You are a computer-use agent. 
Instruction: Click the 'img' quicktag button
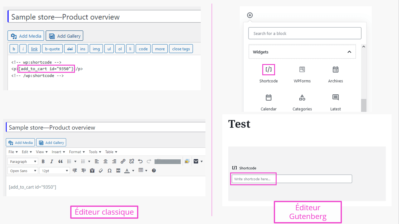coord(96,49)
